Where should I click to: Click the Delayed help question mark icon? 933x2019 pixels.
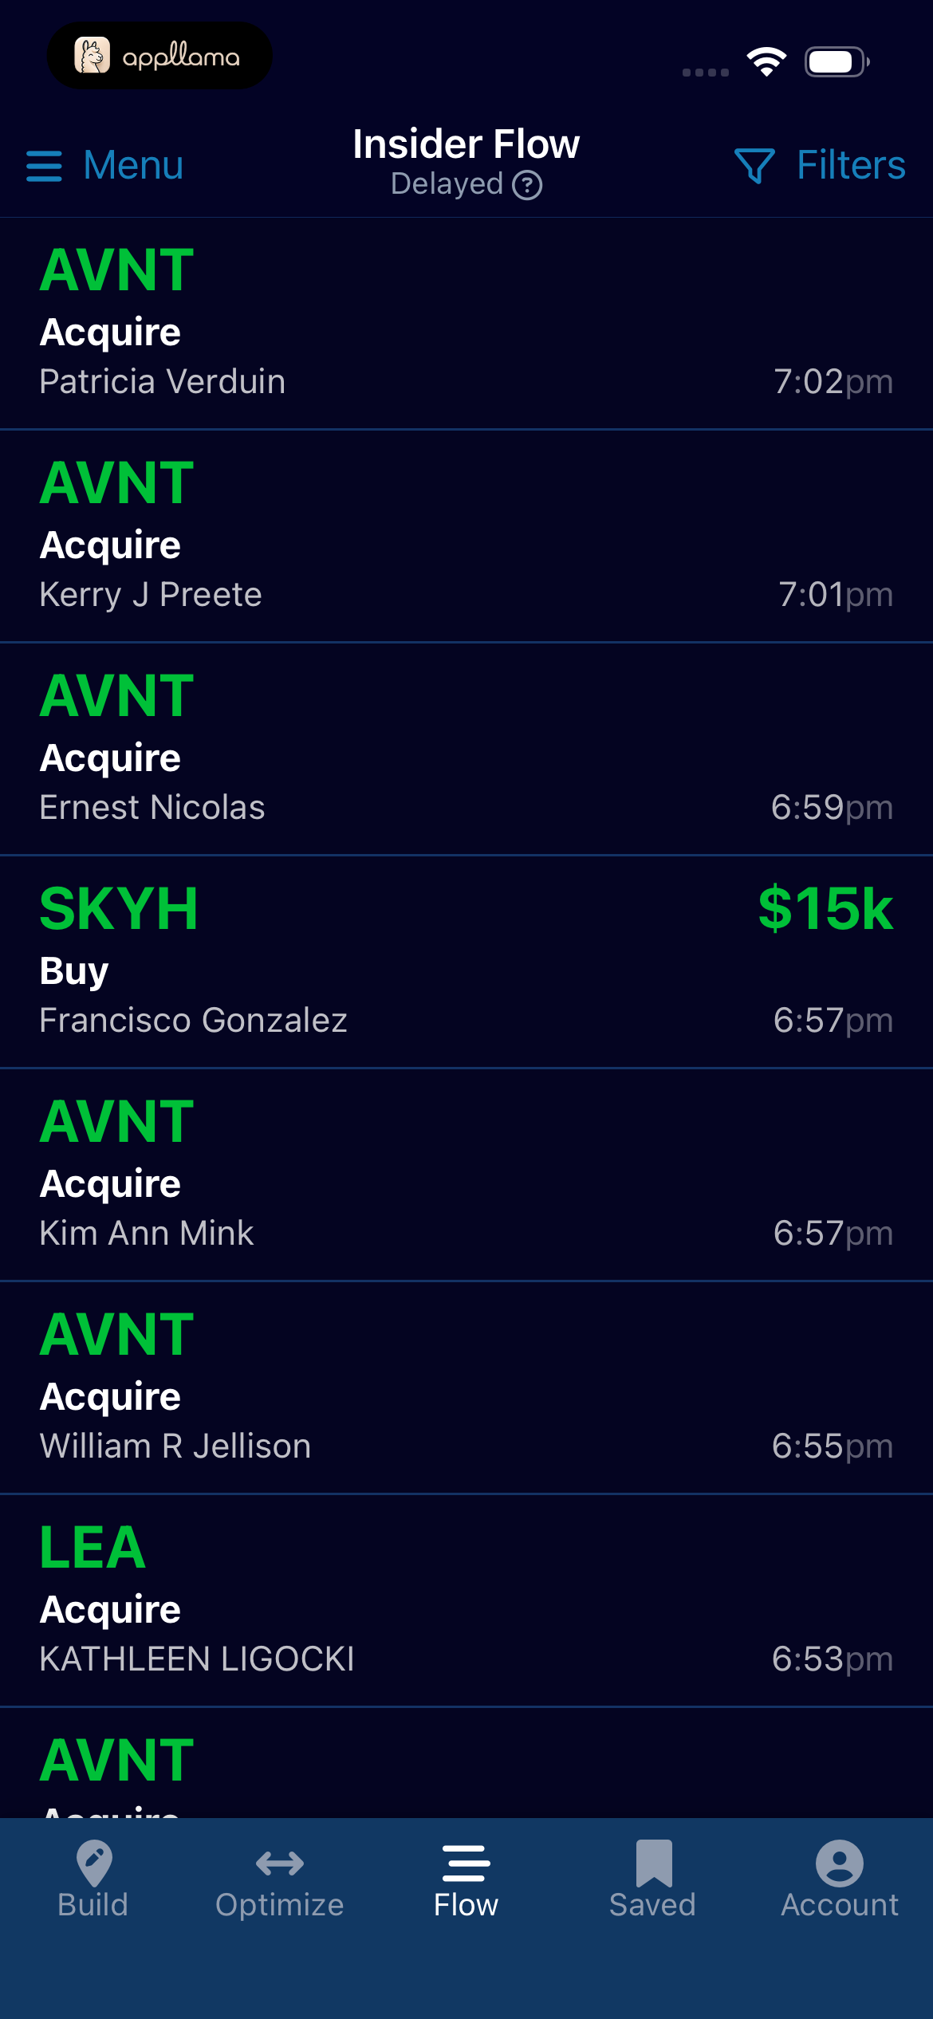[527, 185]
